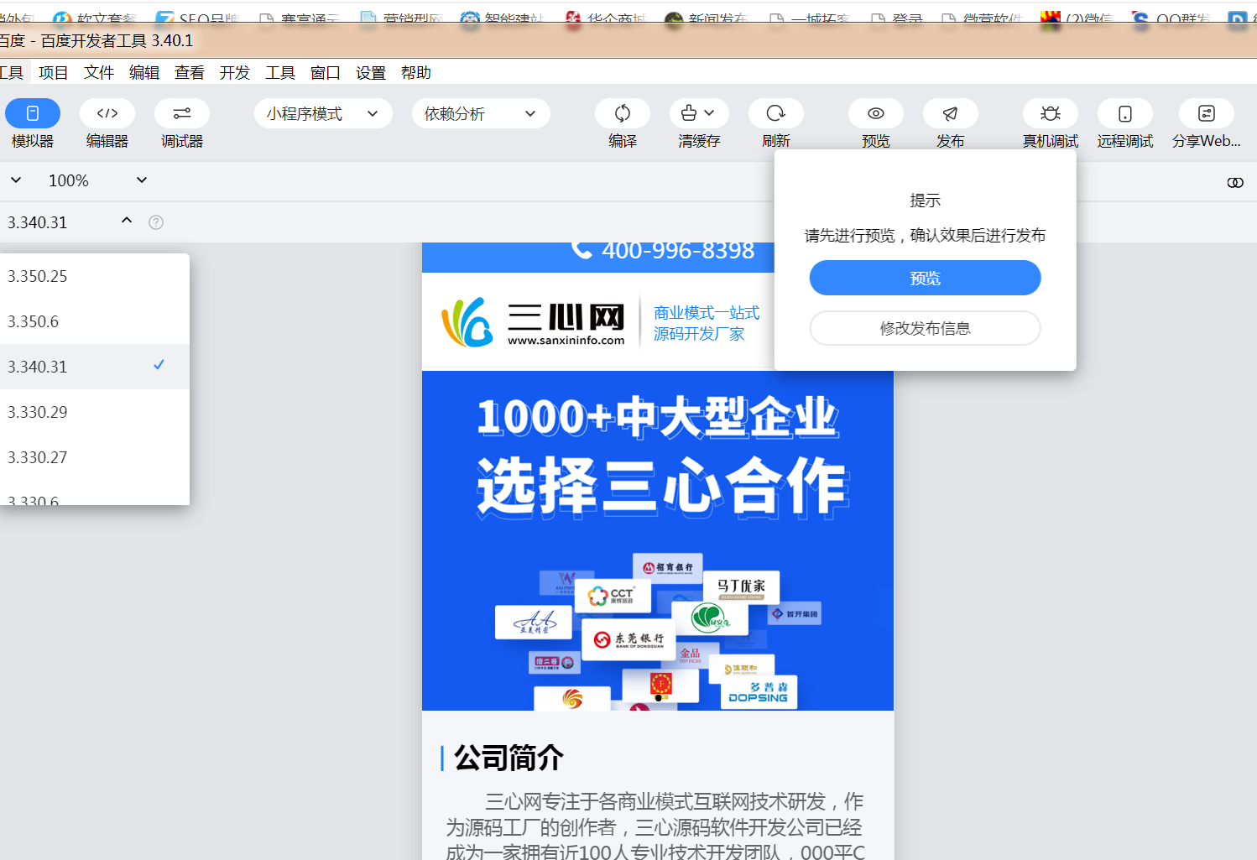This screenshot has width=1257, height=860.
Task: Switch to the 智能建站 browser tab
Action: pos(503,18)
